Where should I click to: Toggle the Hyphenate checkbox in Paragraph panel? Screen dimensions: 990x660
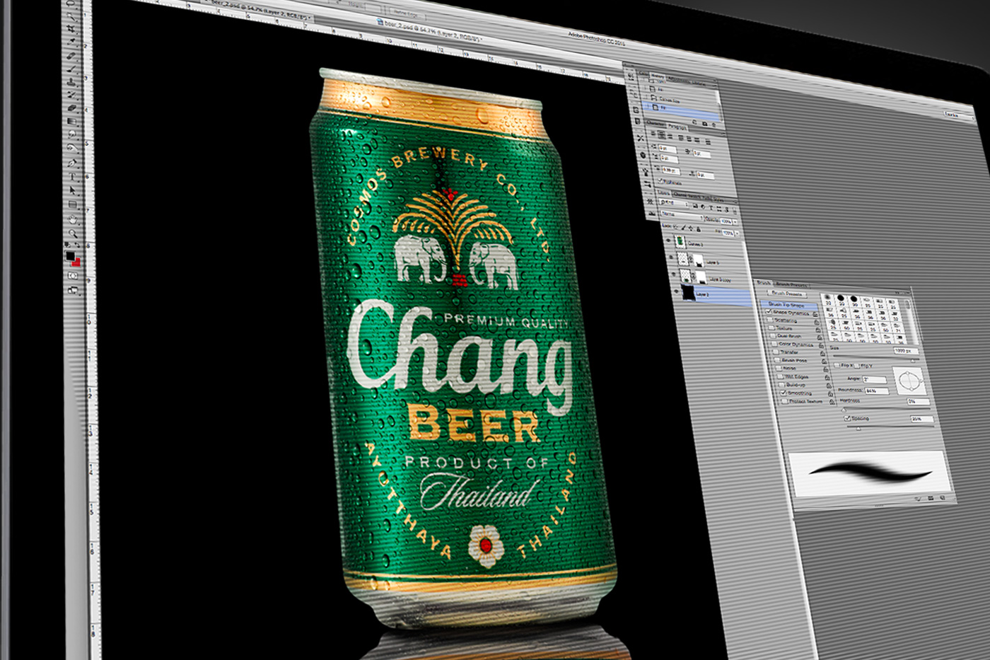[x=660, y=181]
